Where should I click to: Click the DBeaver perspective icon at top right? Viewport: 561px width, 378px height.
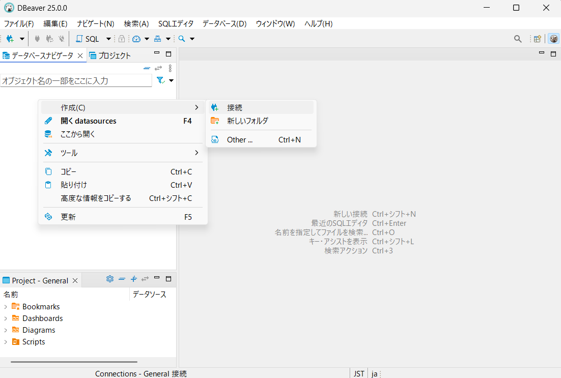[553, 39]
